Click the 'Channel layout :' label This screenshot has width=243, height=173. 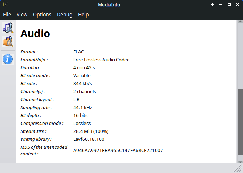click(37, 100)
